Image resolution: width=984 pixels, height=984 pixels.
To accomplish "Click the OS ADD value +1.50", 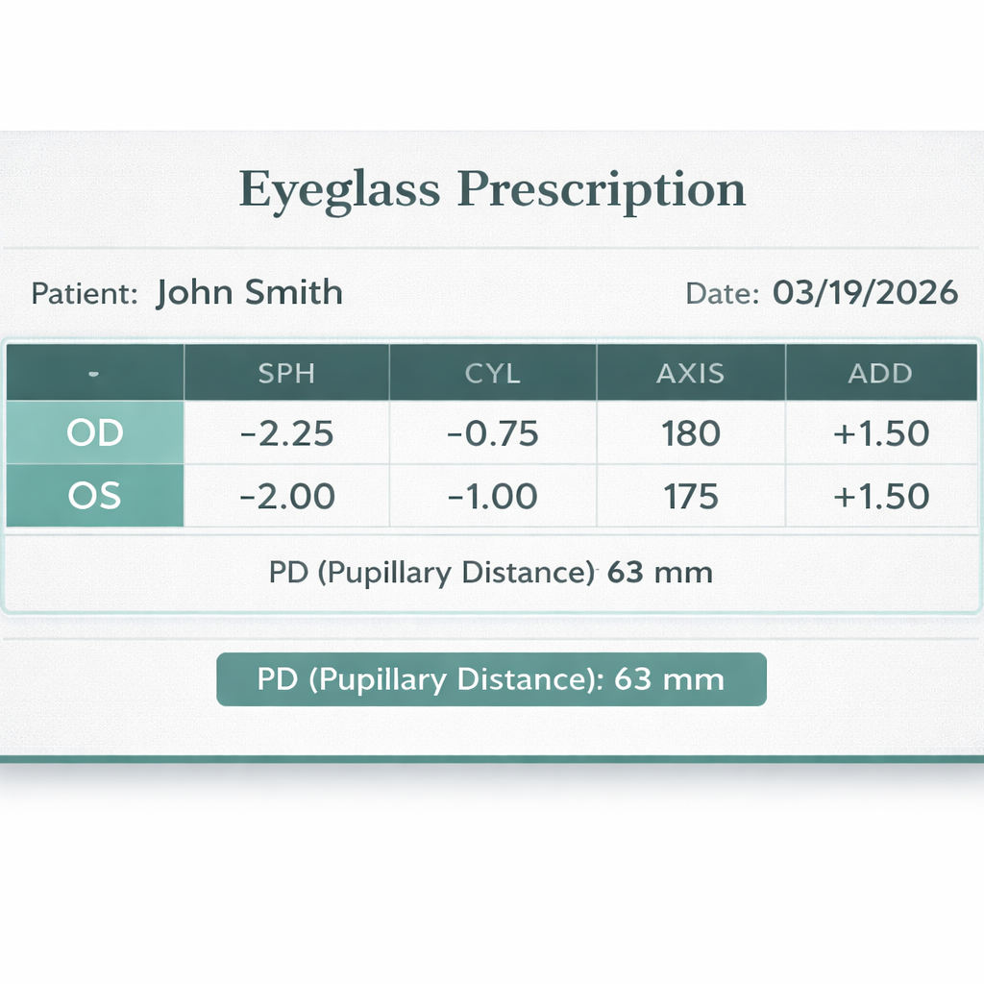I will 881,497.
